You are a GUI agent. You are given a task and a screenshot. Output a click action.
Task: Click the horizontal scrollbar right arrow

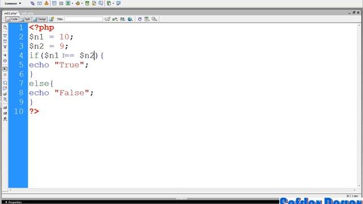(x=355, y=190)
